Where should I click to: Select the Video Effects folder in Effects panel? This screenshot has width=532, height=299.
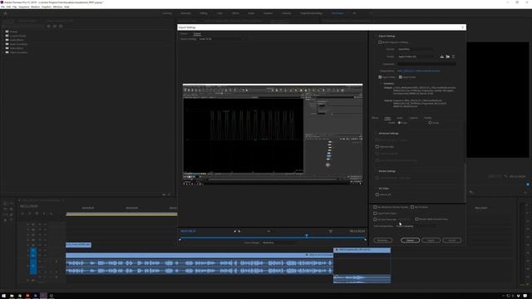pos(17,48)
